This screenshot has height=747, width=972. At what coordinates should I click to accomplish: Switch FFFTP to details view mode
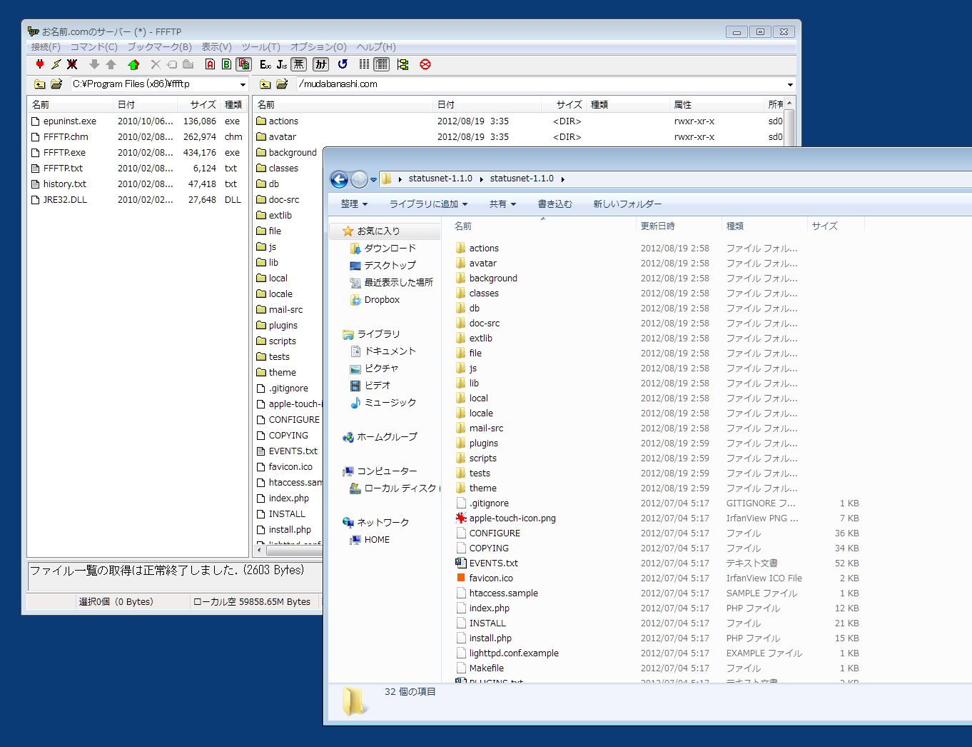coord(382,64)
